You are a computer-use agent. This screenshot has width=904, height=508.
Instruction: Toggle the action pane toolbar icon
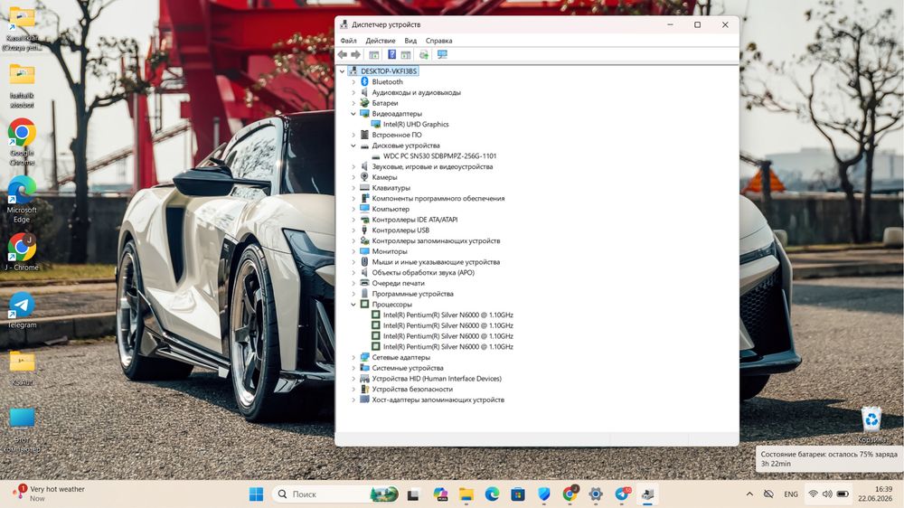406,54
